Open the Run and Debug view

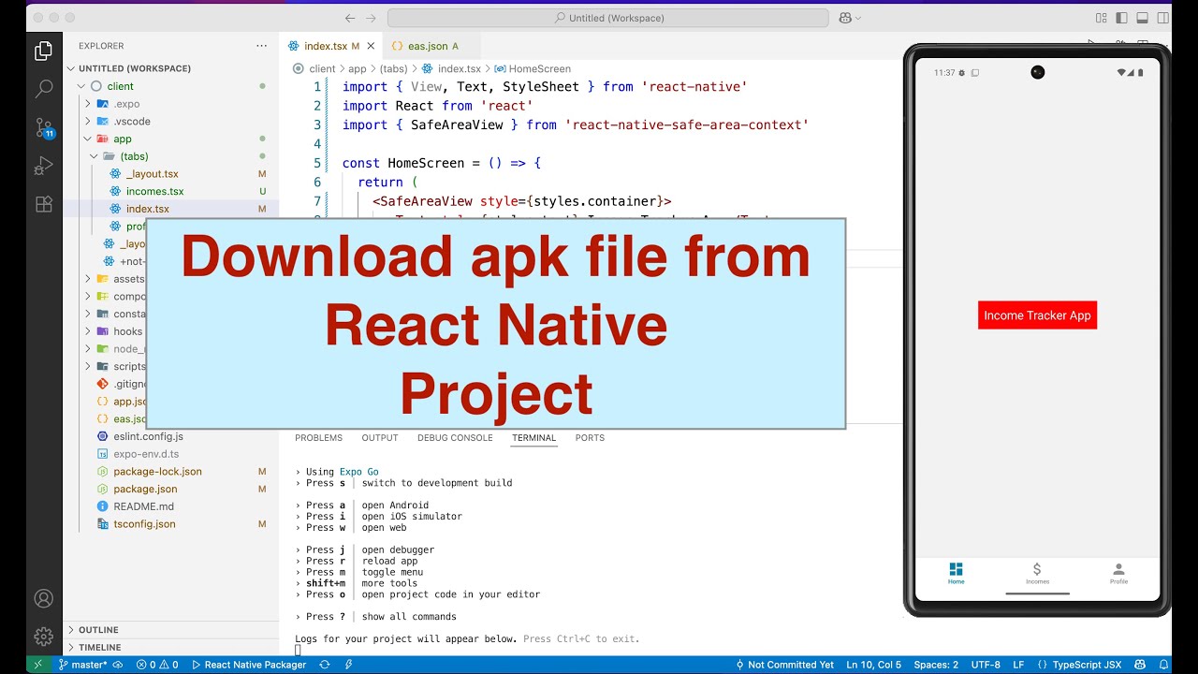tap(43, 167)
